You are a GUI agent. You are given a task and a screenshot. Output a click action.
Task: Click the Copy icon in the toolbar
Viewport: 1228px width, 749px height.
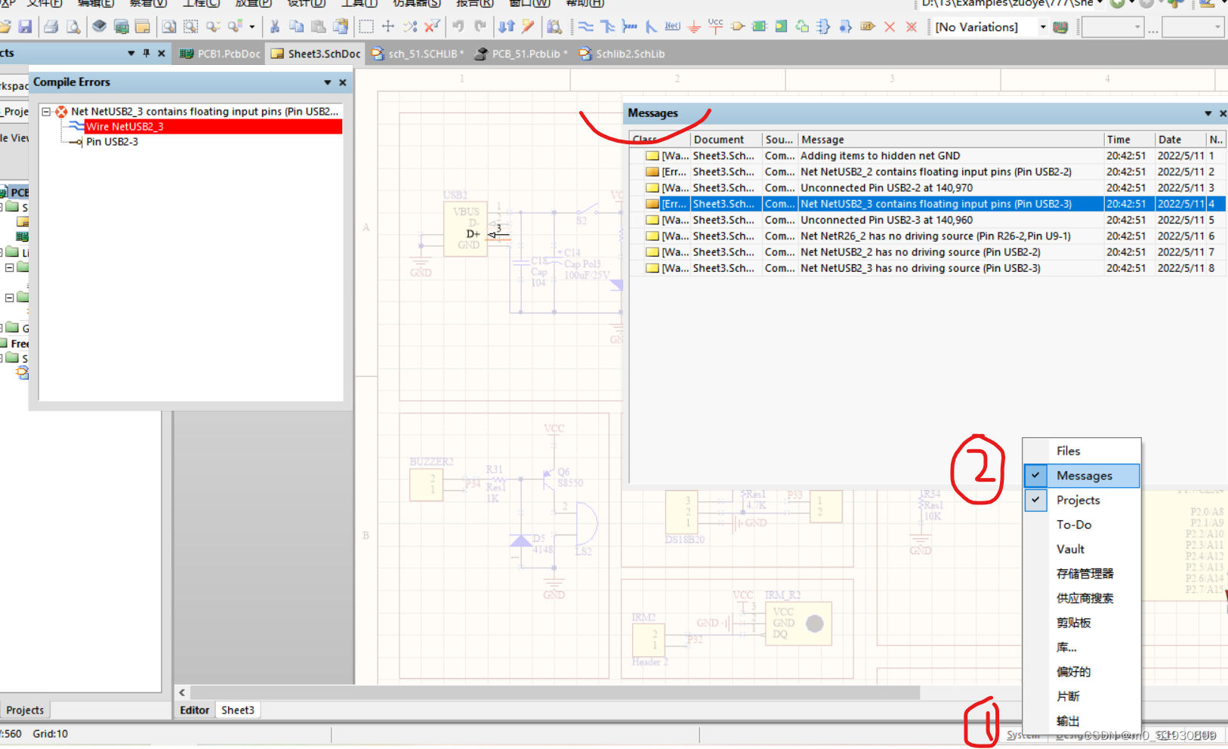point(297,27)
